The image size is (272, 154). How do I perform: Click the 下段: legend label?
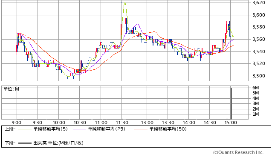point(10,143)
